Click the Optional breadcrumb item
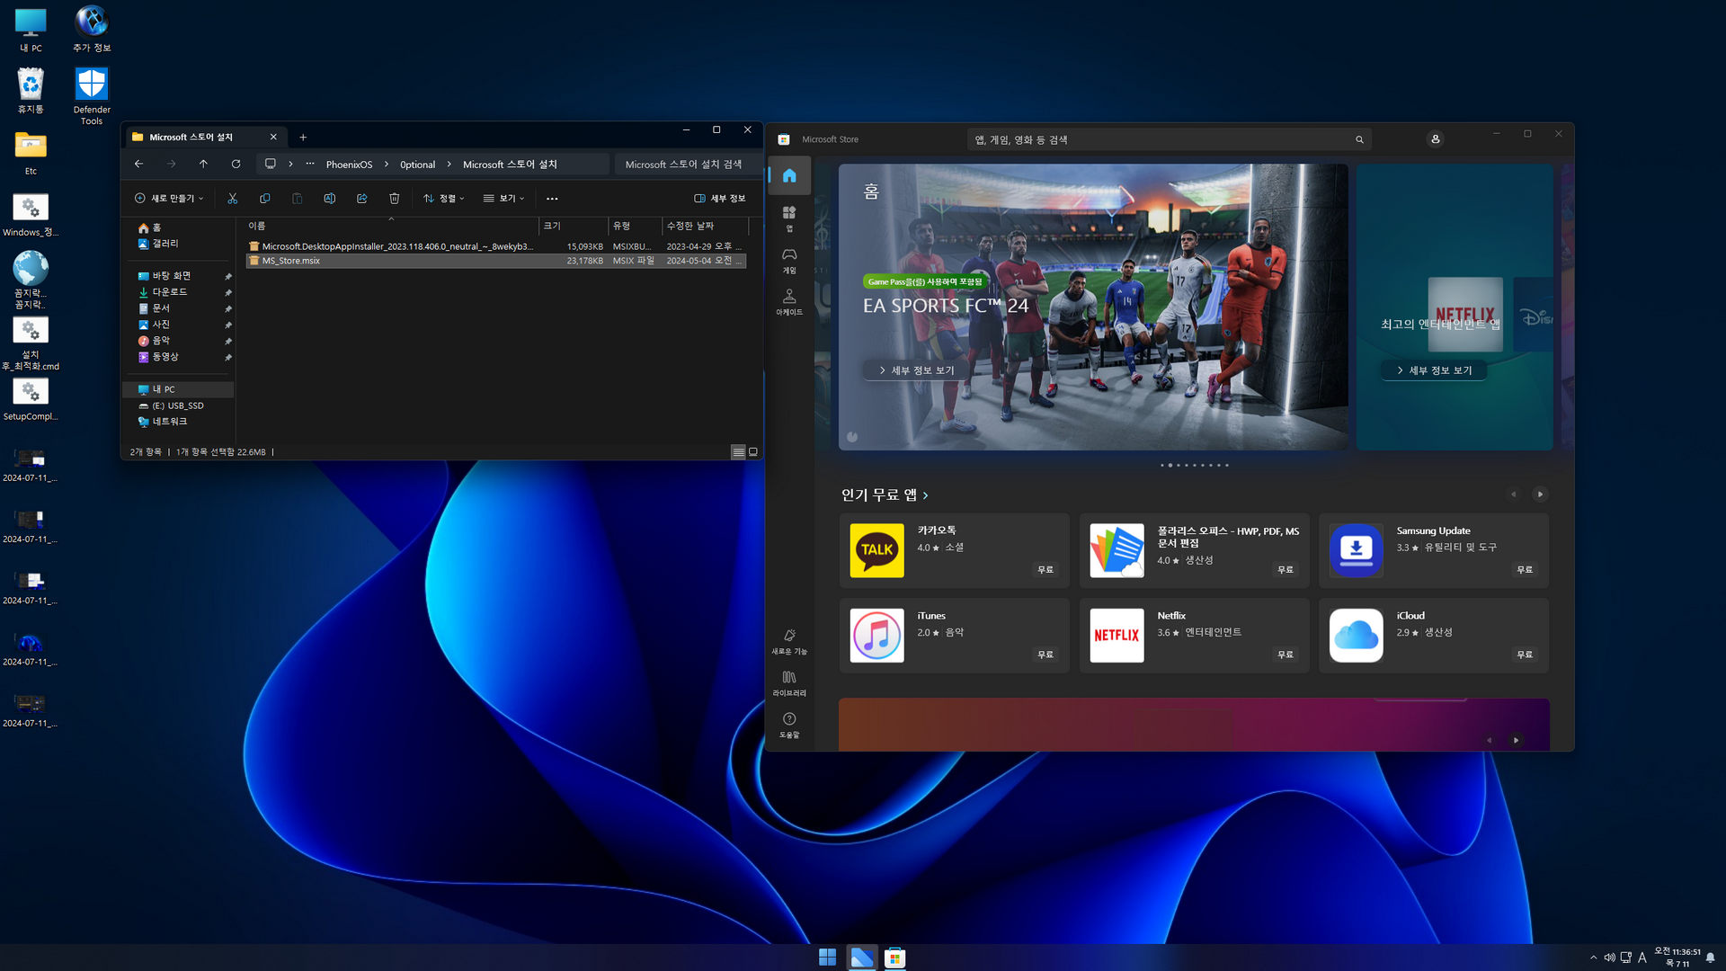The height and width of the screenshot is (971, 1726). (x=417, y=165)
